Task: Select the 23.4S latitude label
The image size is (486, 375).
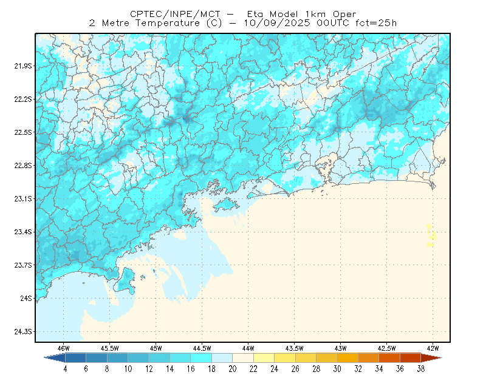Action: point(22,232)
